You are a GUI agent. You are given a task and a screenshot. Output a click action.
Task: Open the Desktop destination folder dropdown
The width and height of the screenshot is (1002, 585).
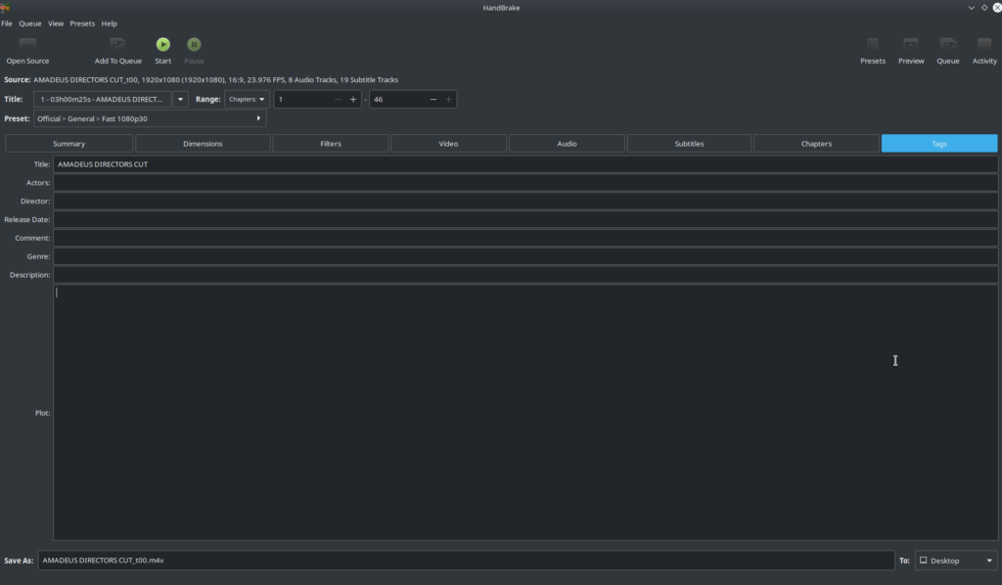tap(956, 561)
